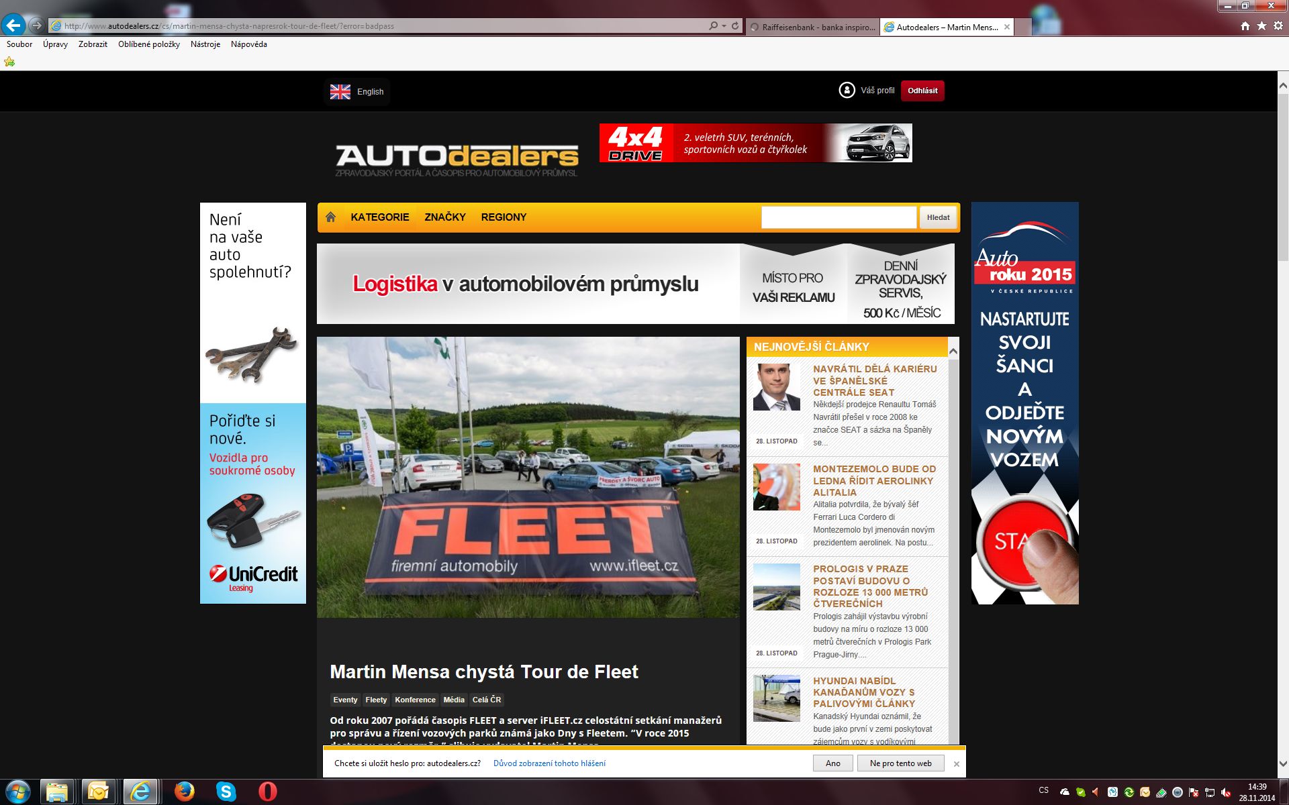Open the Nápověda menu
The image size is (1289, 805).
249,44
